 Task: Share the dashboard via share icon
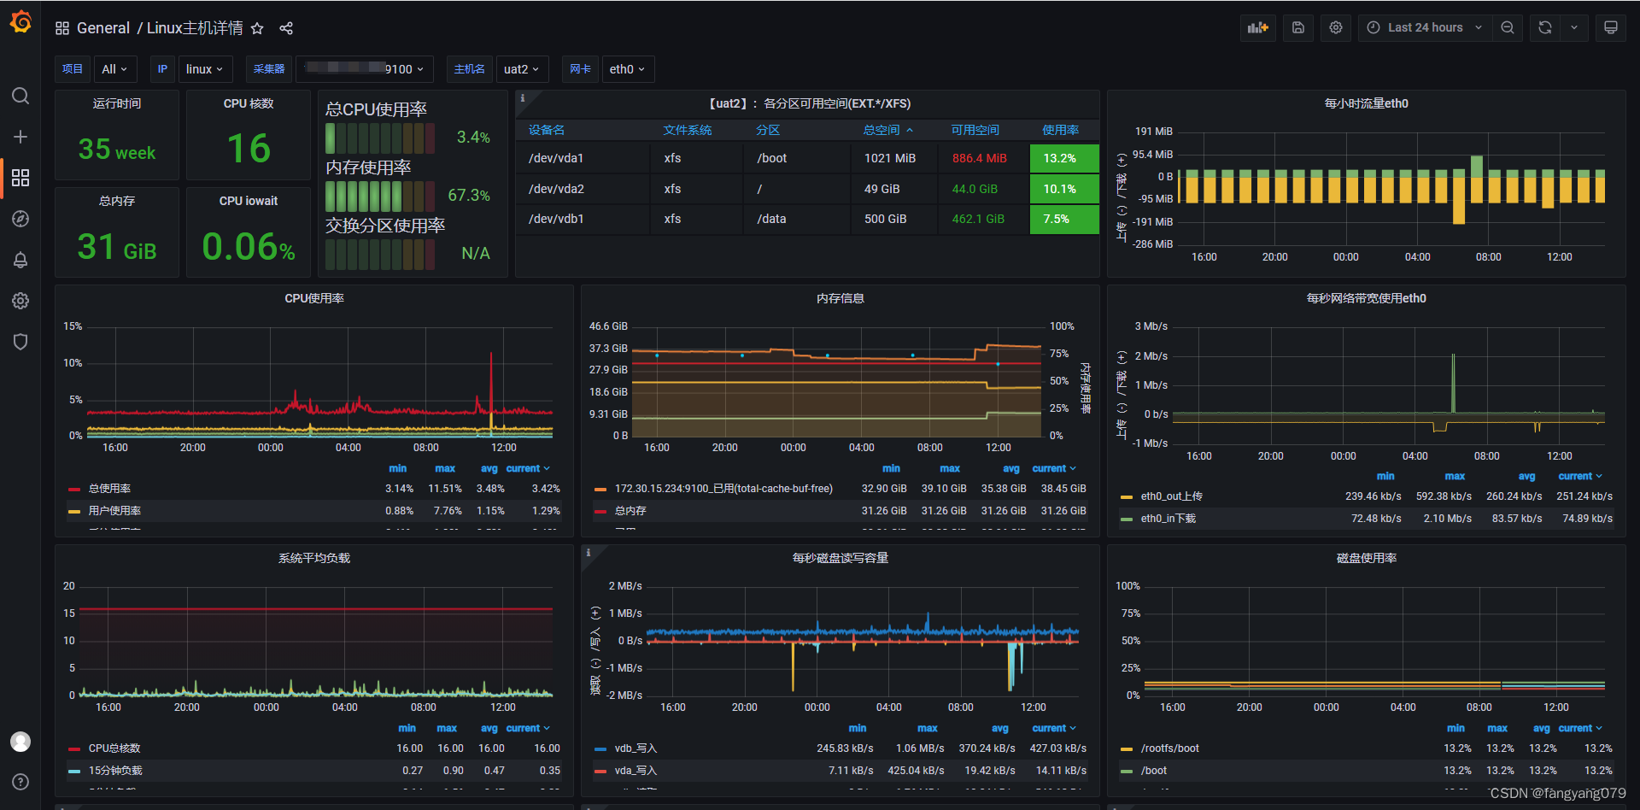coord(286,28)
